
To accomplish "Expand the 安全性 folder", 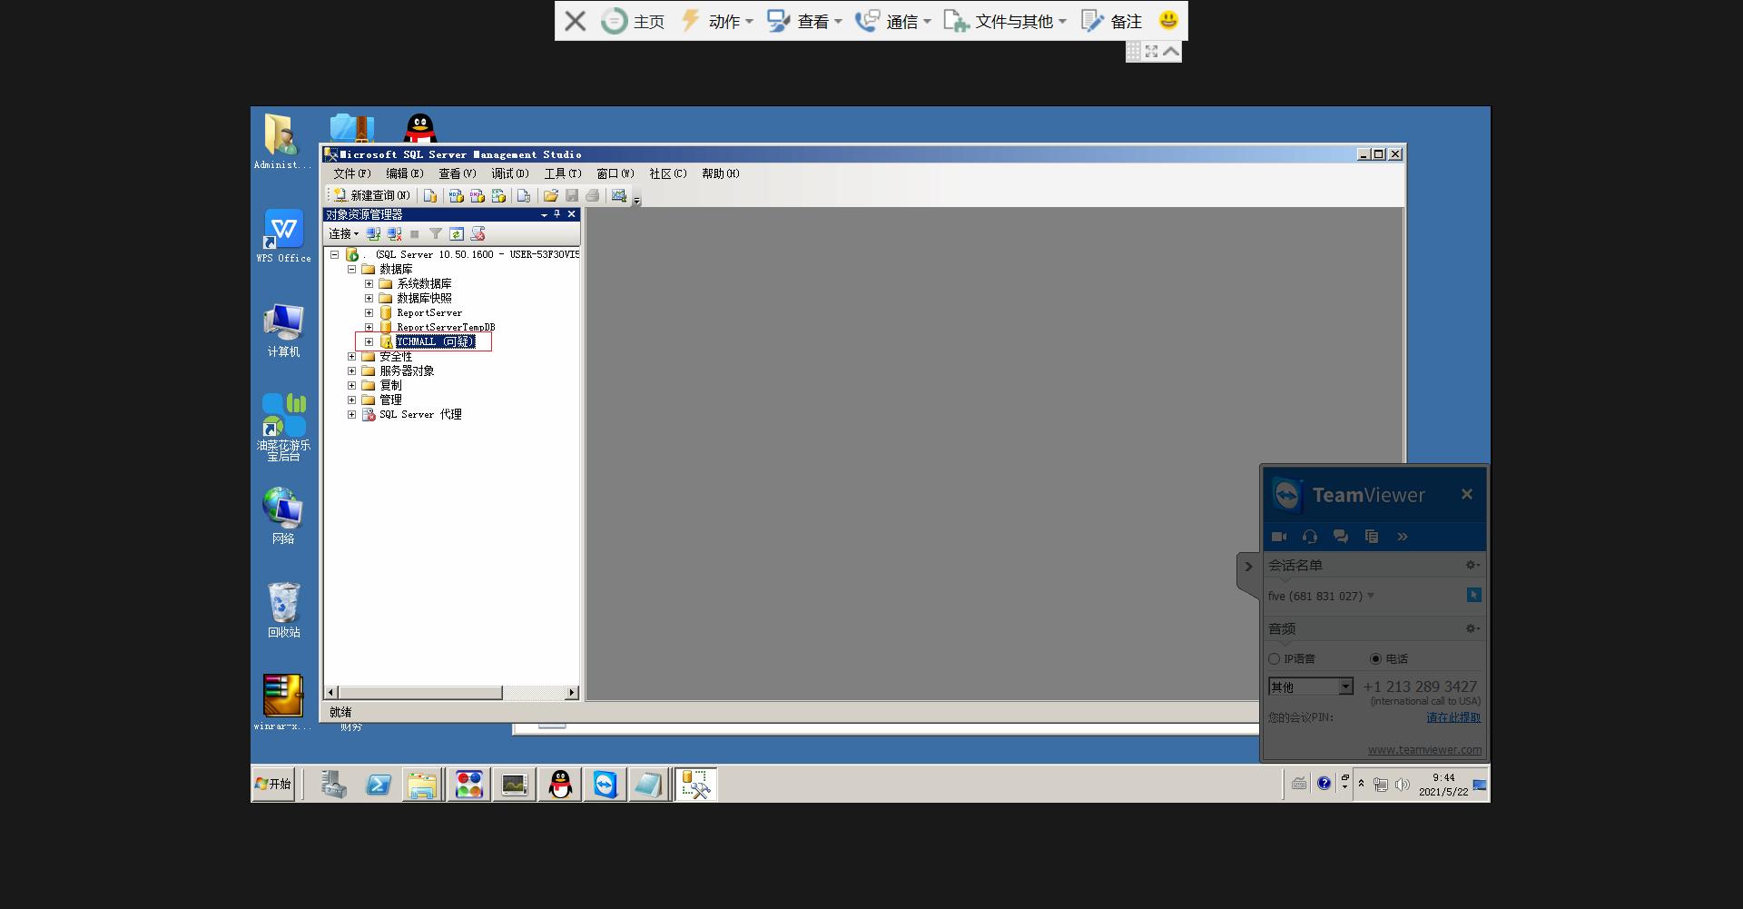I will (x=351, y=357).
